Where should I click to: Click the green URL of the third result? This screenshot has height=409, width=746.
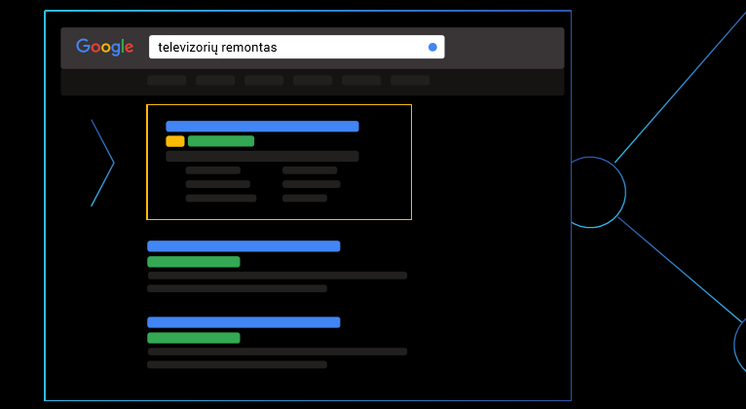coord(194,338)
